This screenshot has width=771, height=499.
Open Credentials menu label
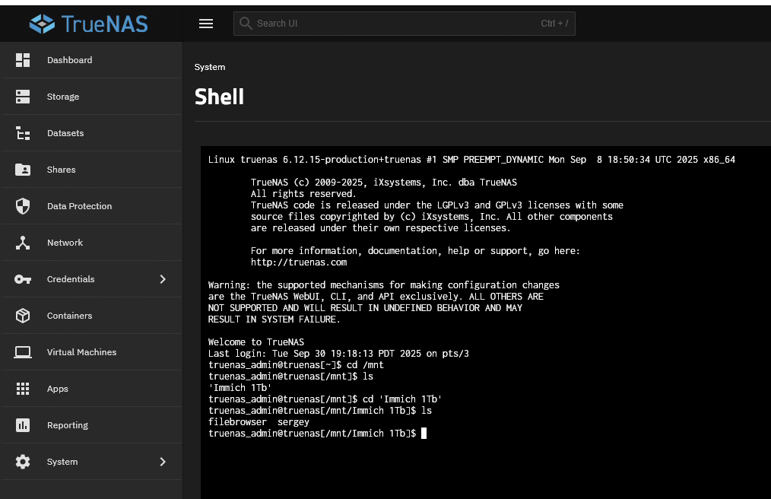click(71, 279)
